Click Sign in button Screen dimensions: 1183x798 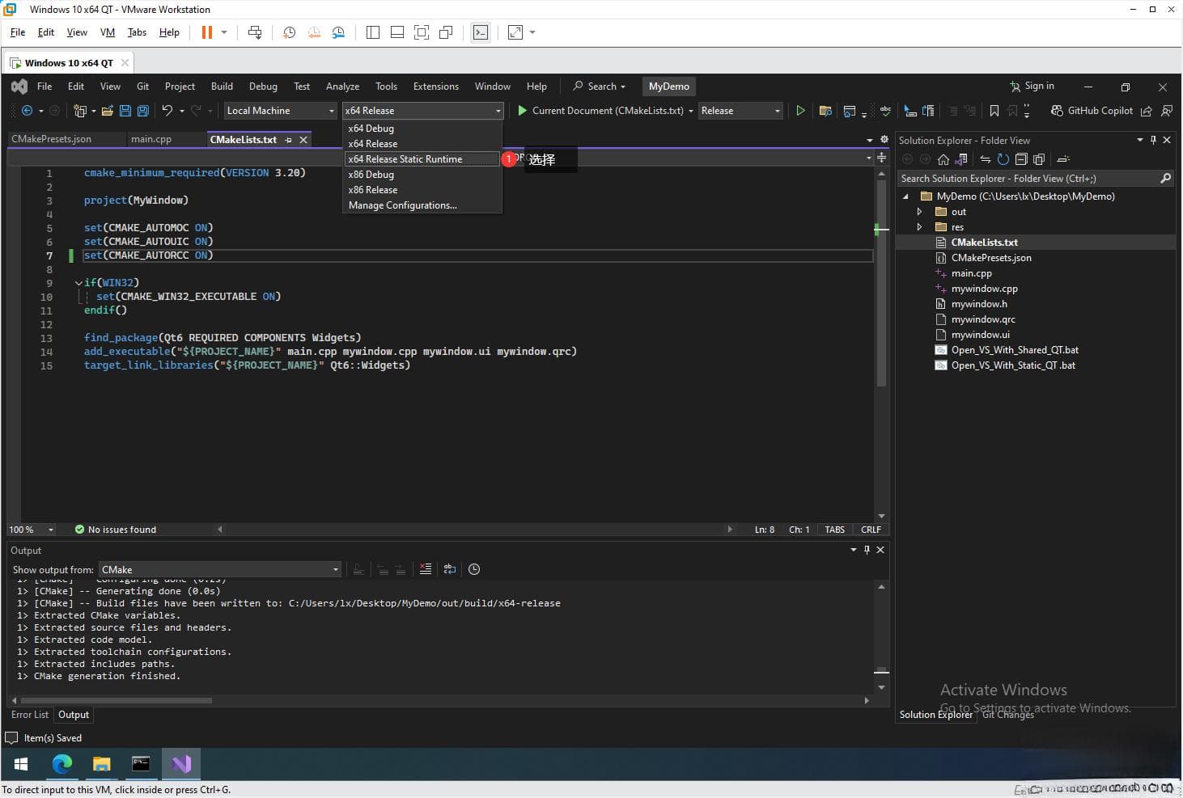pyautogui.click(x=1032, y=86)
